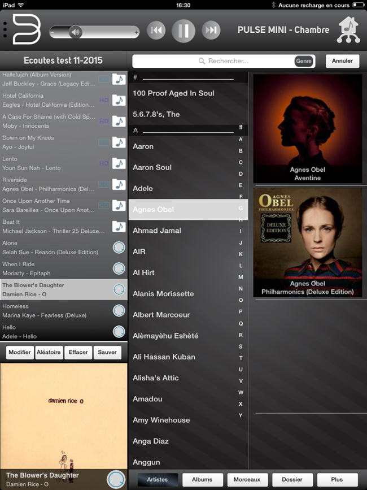Click the search magnifier icon
This screenshot has width=367, height=490.
pos(202,61)
